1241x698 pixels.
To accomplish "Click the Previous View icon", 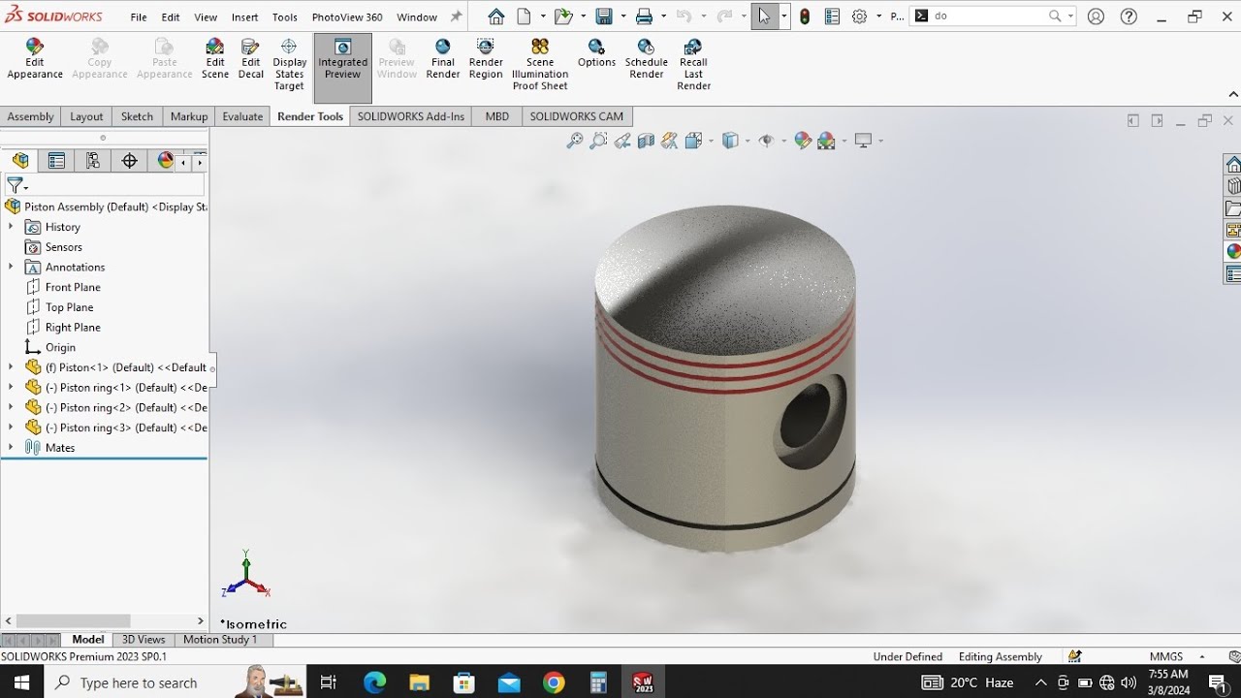I will pos(622,141).
